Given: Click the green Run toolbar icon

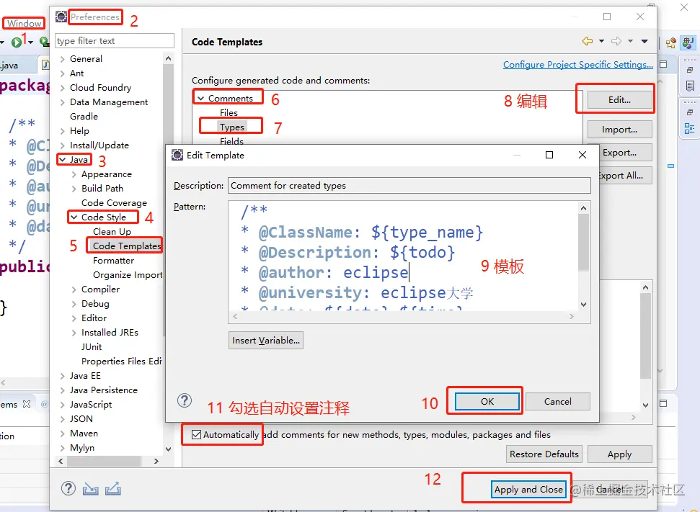Looking at the screenshot, I should (17, 42).
